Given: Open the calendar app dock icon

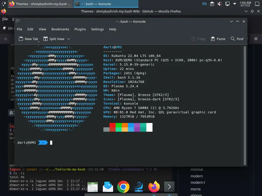Looking at the screenshot, I should pyautogui.click(x=93, y=187).
